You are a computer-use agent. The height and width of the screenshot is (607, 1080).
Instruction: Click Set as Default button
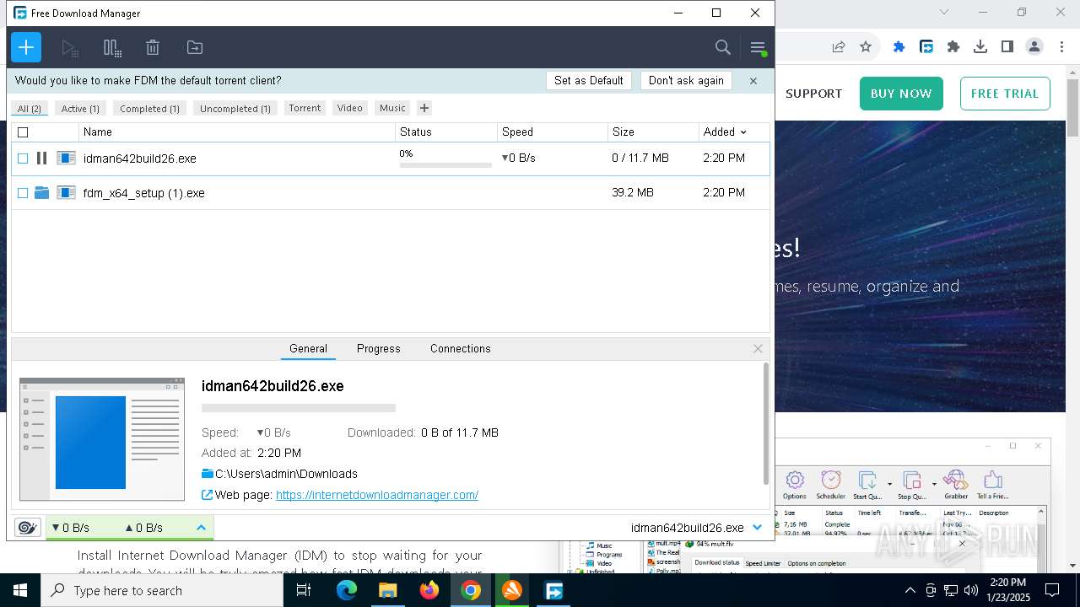589,81
